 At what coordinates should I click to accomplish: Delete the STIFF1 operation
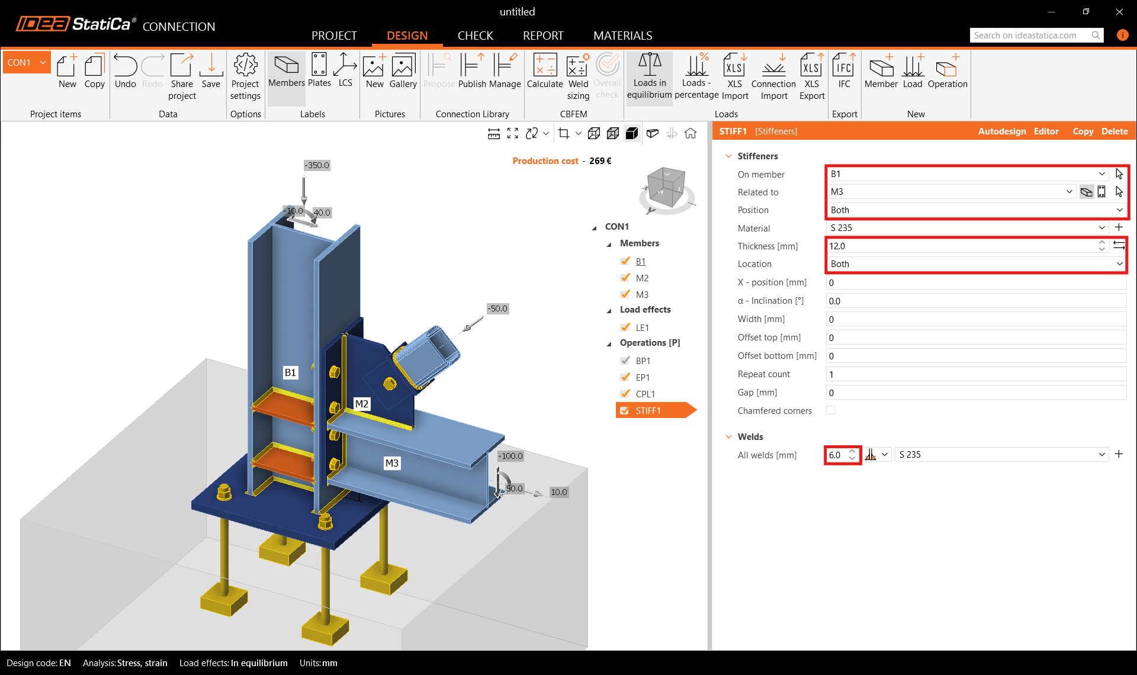(x=1114, y=131)
